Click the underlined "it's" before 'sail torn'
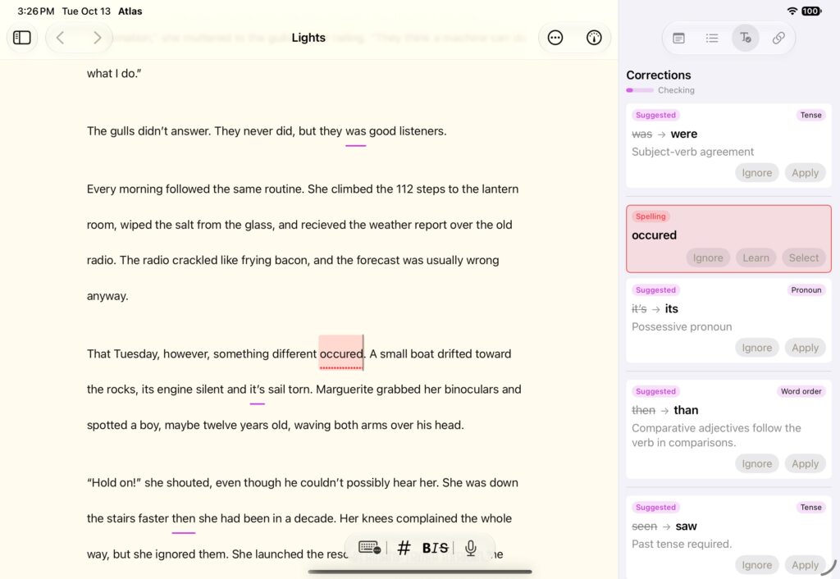The image size is (840, 579). pyautogui.click(x=257, y=390)
